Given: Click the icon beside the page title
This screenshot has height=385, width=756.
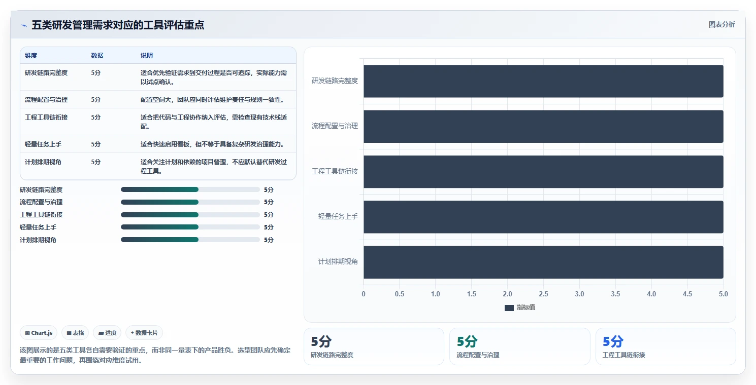Looking at the screenshot, I should click(24, 25).
